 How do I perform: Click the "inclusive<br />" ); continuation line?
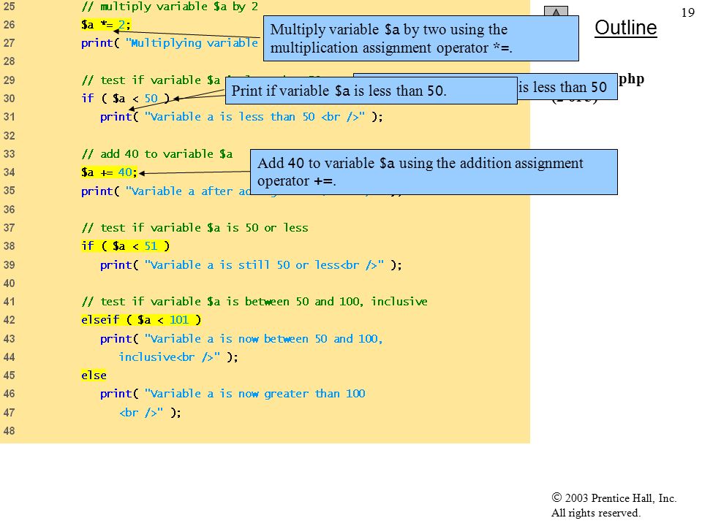178,357
